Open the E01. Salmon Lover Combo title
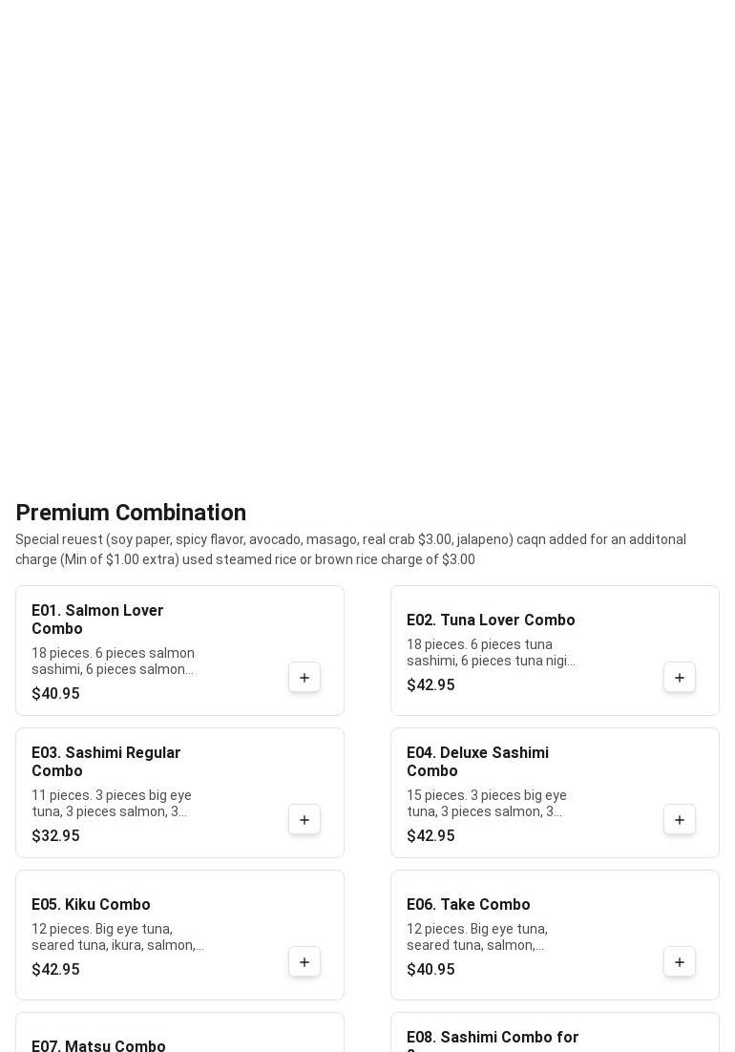This screenshot has height=1052, width=735. coord(97,620)
